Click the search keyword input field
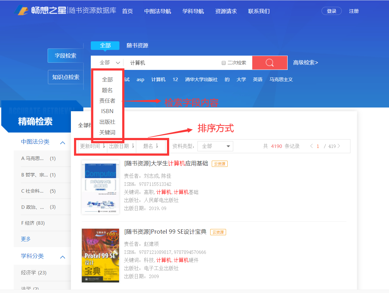This screenshot has width=389, height=293. (x=174, y=63)
